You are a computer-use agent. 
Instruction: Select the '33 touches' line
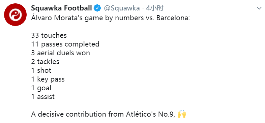tap(49, 35)
